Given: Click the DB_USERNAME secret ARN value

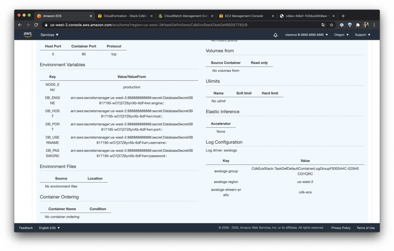Looking at the screenshot, I should point(132,140).
